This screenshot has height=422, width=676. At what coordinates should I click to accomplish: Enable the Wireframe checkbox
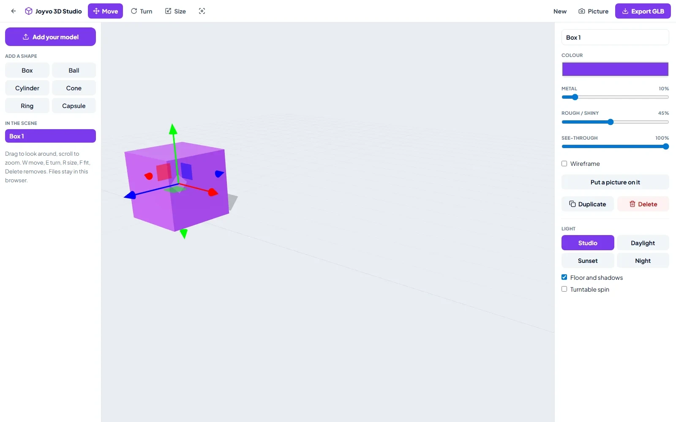click(564, 163)
